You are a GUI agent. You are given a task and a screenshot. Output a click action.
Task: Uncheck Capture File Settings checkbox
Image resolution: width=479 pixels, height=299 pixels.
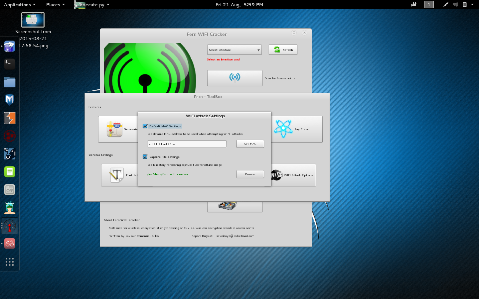point(145,157)
